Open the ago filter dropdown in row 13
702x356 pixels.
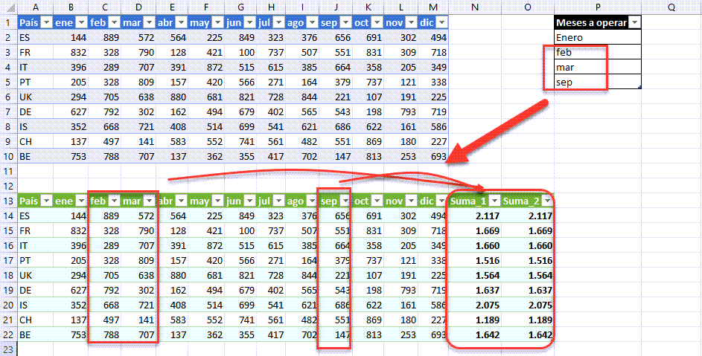pyautogui.click(x=313, y=201)
